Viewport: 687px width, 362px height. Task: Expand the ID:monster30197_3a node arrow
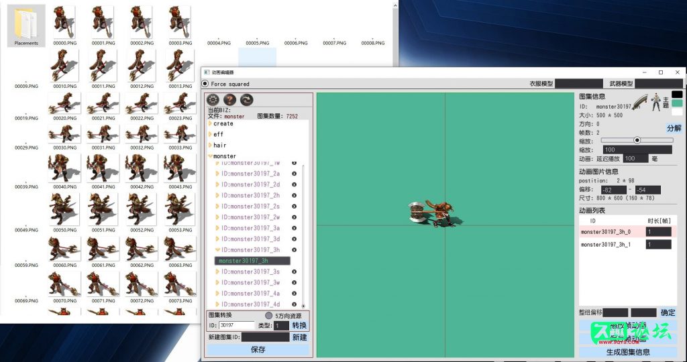coord(217,229)
